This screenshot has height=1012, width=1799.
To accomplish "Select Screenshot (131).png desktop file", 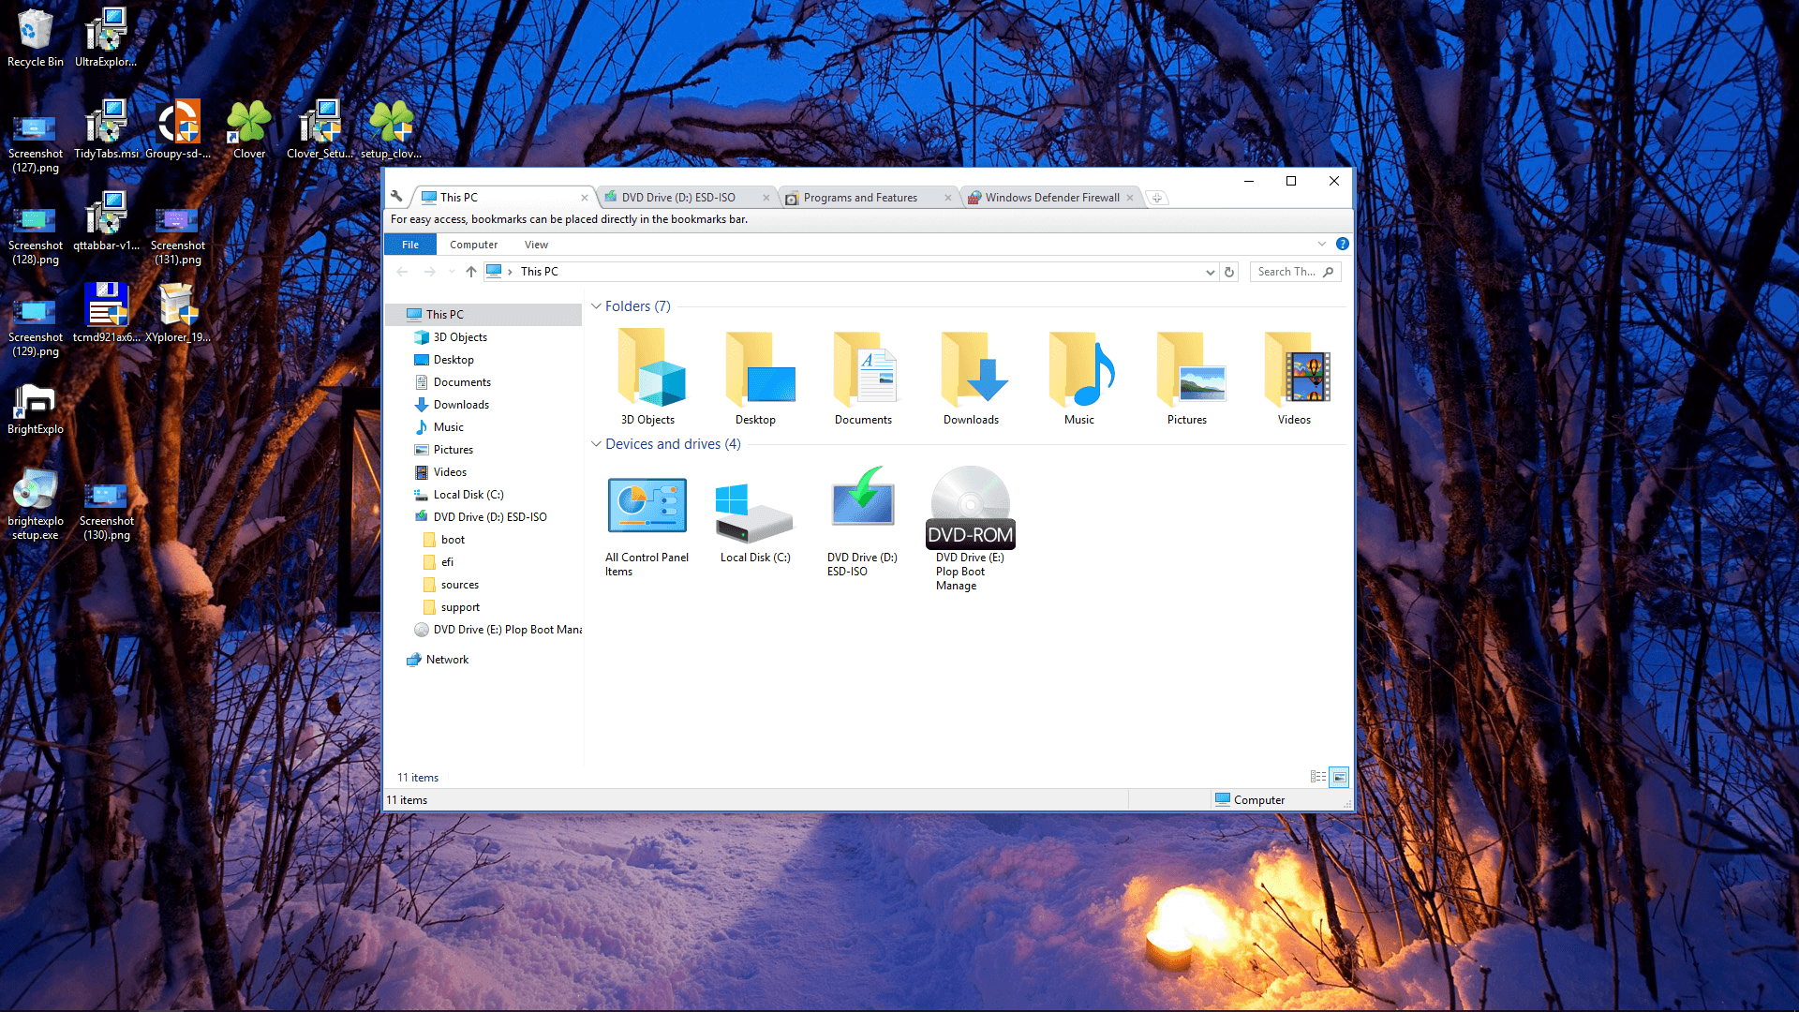I will (x=178, y=235).
